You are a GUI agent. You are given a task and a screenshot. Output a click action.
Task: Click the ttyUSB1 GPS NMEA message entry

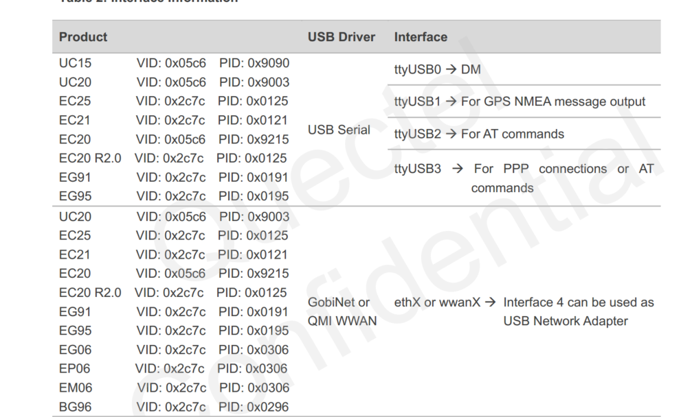[x=520, y=102]
